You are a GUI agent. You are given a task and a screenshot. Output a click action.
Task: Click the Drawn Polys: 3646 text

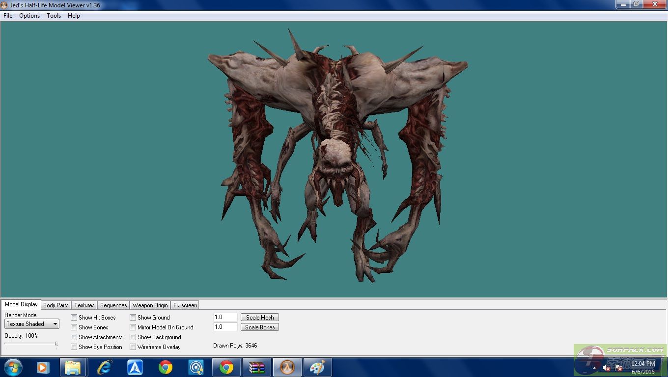click(235, 346)
